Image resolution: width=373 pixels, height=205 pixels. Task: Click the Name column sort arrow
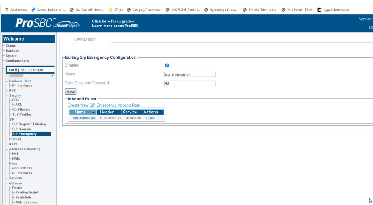click(93, 112)
